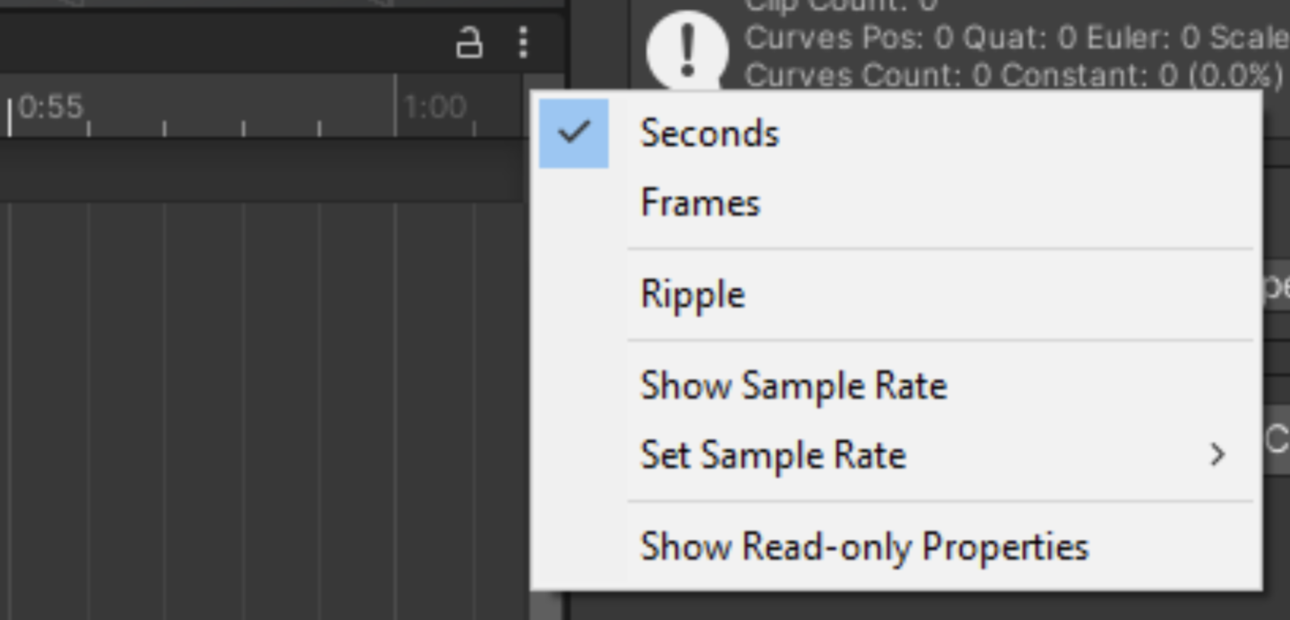Viewport: 1290px width, 620px height.
Task: Choose the Seconds menu entry
Action: pyautogui.click(x=710, y=134)
